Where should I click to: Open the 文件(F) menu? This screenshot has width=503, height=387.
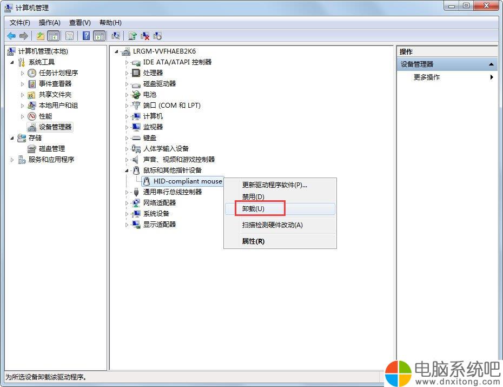pos(19,23)
